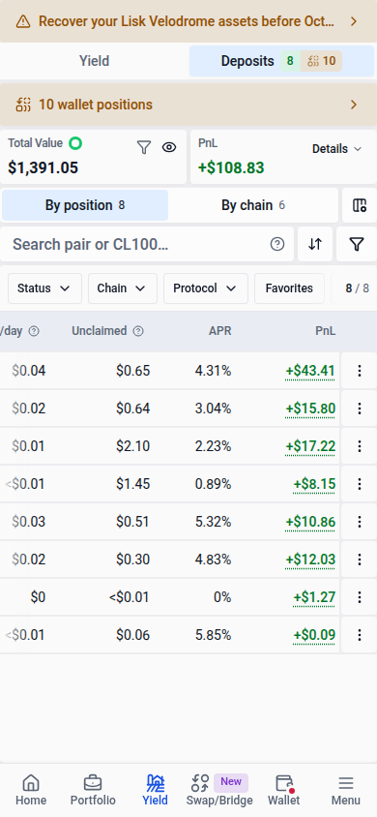This screenshot has height=817, width=377.
Task: Click the 5.85% APR cell
Action: pos(214,635)
